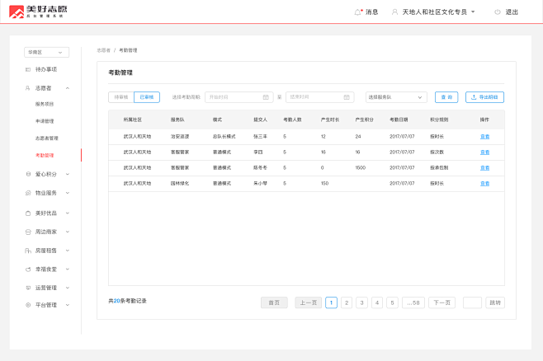Jump to the …58 last pages button

413,302
